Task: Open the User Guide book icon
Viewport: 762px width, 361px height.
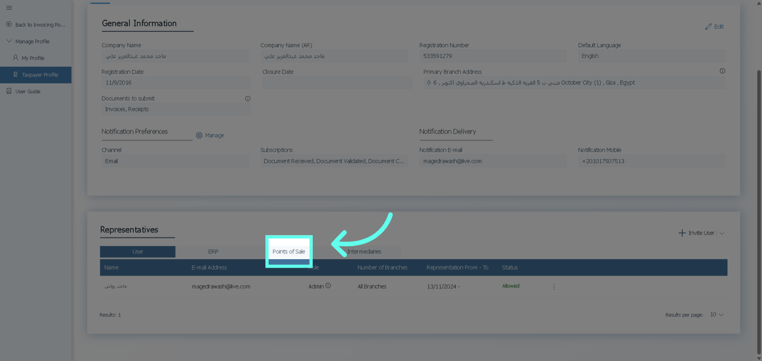Action: [x=9, y=91]
